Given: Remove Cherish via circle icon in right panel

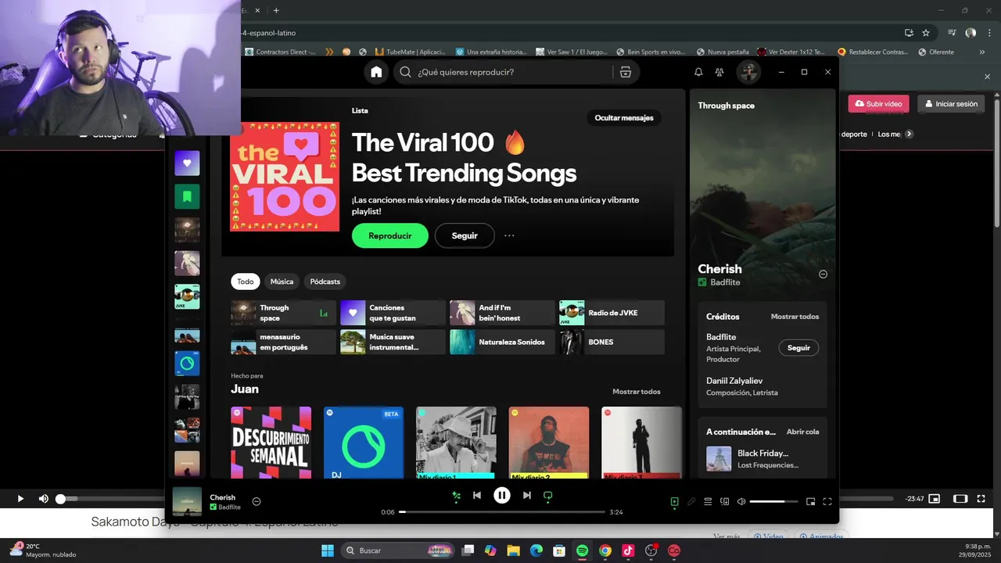Looking at the screenshot, I should [823, 274].
